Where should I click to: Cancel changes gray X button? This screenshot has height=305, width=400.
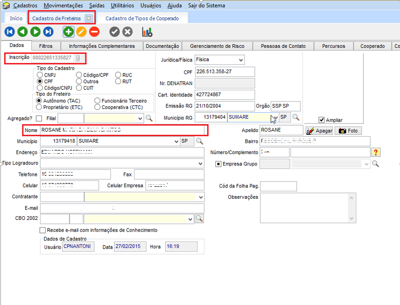tap(127, 32)
